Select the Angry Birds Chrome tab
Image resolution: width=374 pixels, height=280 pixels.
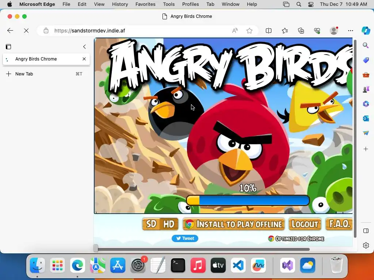[46, 59]
